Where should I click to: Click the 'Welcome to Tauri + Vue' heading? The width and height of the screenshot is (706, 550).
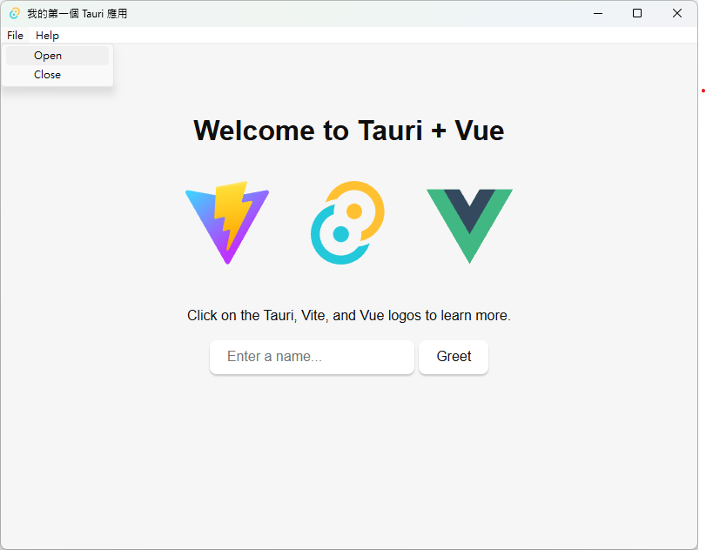point(349,131)
